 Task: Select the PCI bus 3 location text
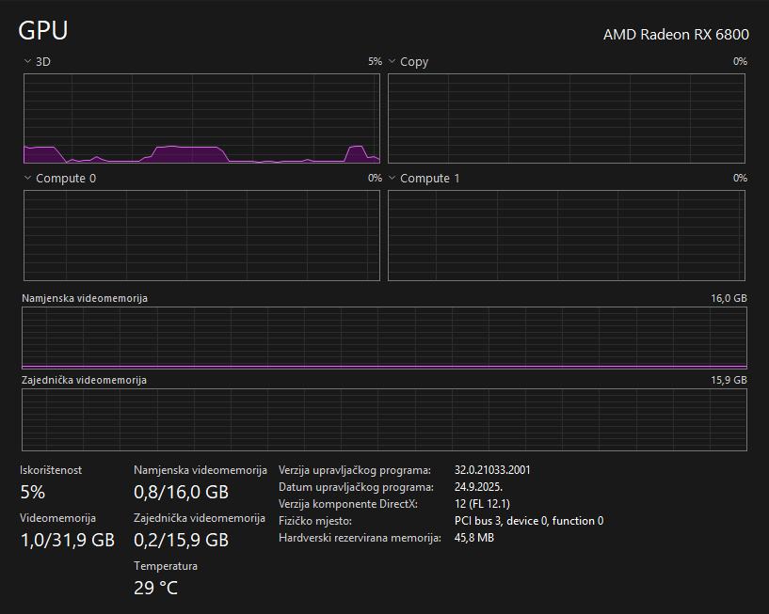[x=528, y=521]
